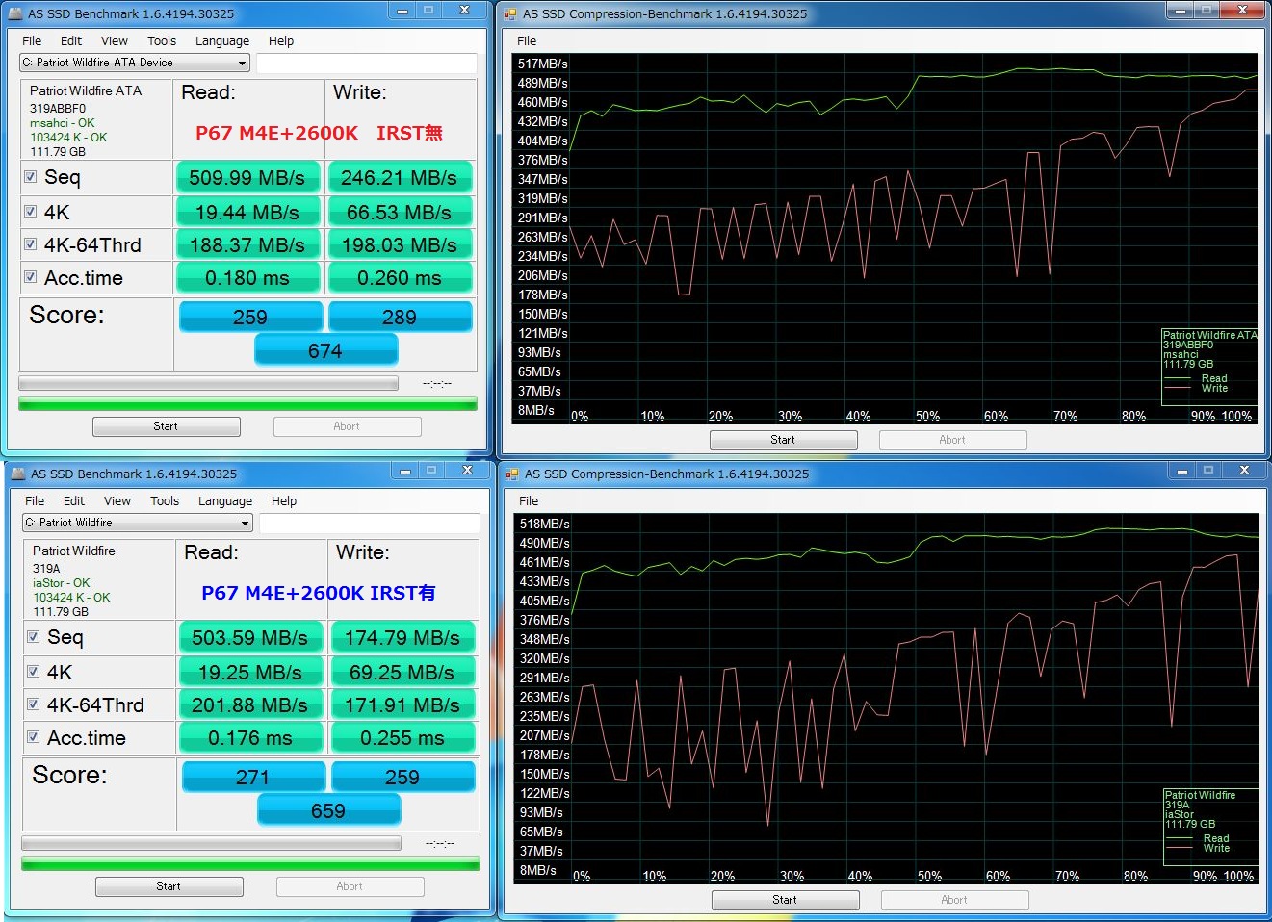Image resolution: width=1272 pixels, height=922 pixels.
Task: Click the 4K-64Thrd write result '198.03 MB/s'
Action: [400, 244]
